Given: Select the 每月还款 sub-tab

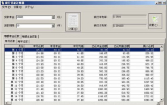Looking at the screenshot, I should coord(10,41).
